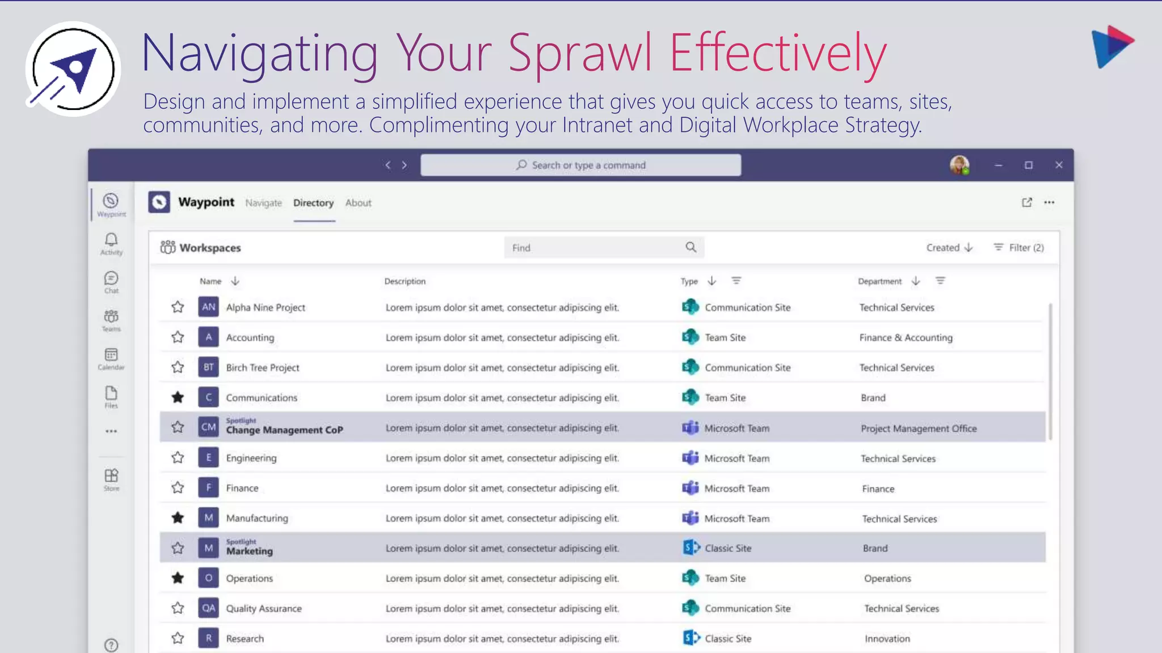
Task: Change the Created sort order
Action: pos(950,248)
